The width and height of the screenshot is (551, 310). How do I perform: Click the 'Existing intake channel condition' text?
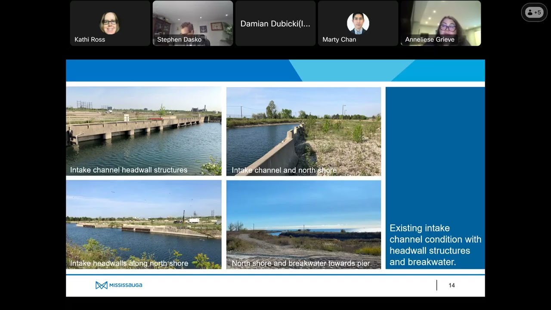(x=435, y=245)
